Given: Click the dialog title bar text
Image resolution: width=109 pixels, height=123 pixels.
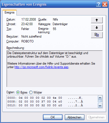Looking at the screenshot, I should [24, 4].
